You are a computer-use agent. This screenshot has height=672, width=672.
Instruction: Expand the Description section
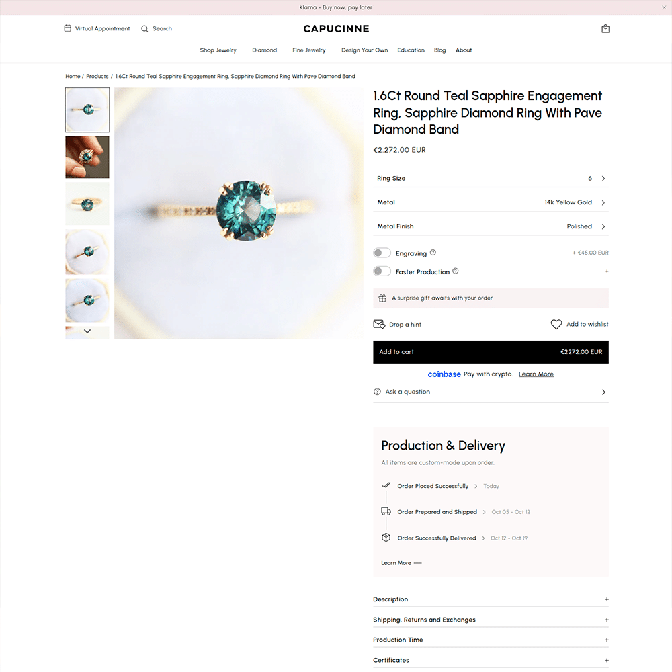pyautogui.click(x=491, y=599)
